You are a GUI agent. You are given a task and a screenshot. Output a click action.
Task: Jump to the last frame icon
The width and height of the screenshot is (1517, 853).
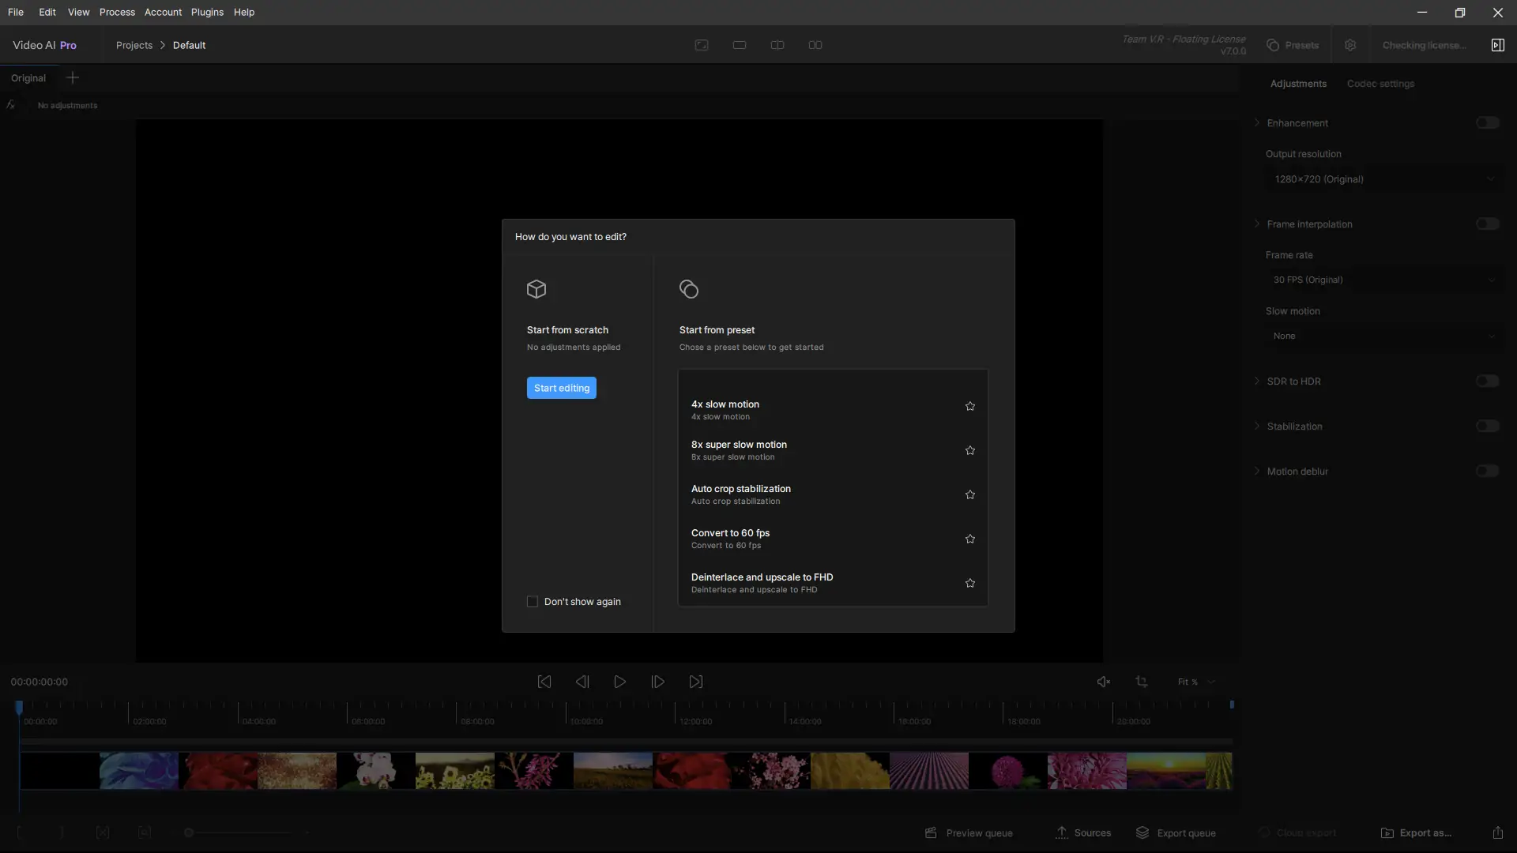[x=695, y=682]
